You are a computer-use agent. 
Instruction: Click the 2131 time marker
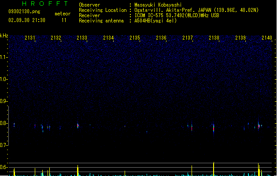[x=30, y=38]
